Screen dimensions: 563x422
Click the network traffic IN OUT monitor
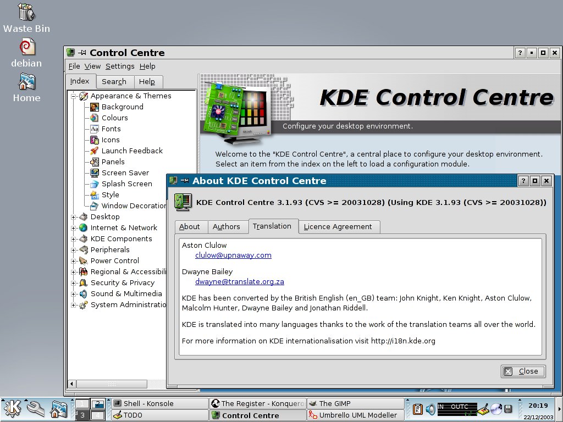pyautogui.click(x=457, y=409)
